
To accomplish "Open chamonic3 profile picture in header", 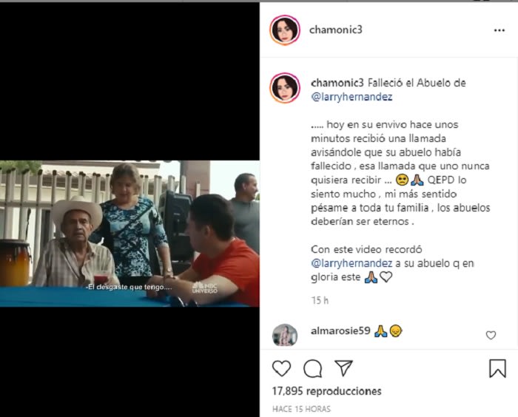I will click(285, 30).
